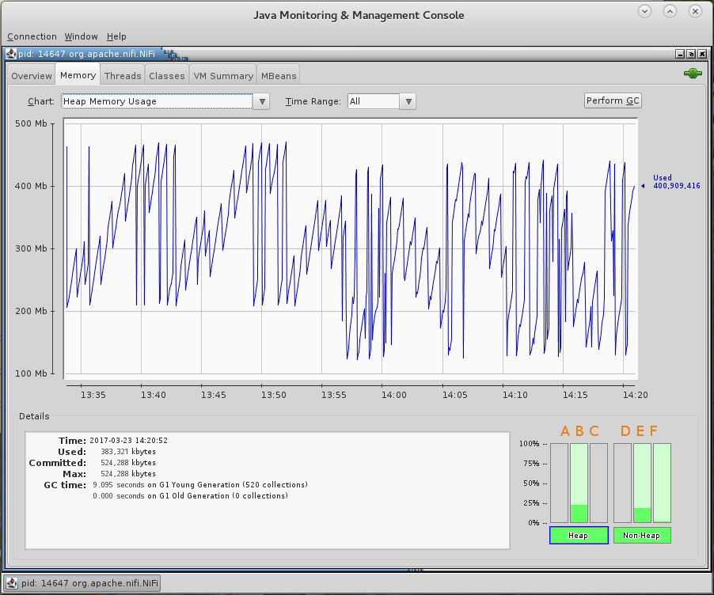Show the VM Summary tab
The image size is (714, 595).
223,76
